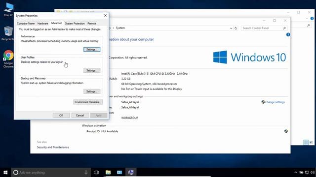The width and height of the screenshot is (316, 177).
Task: Switch to the Computer Name tab
Action: [26, 24]
